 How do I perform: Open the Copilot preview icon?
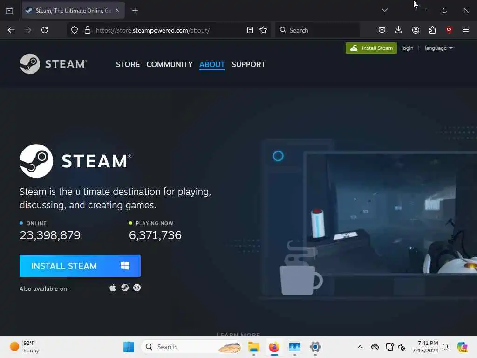(462, 347)
